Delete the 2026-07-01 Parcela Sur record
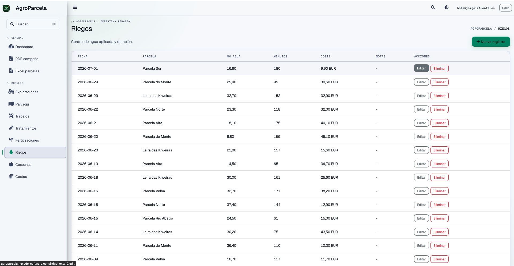 point(439,68)
